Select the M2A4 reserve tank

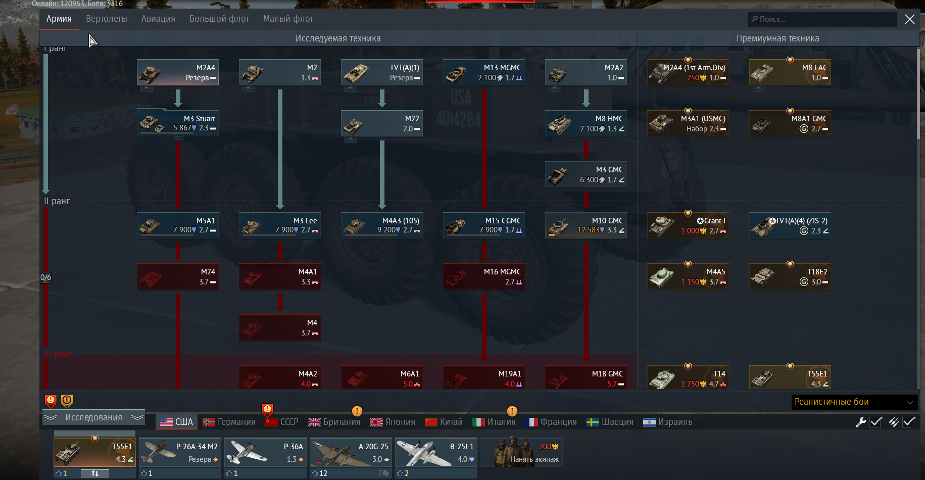pos(178,72)
